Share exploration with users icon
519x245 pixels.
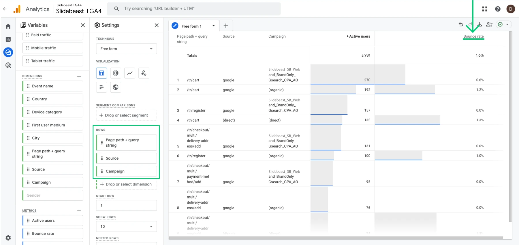click(489, 24)
